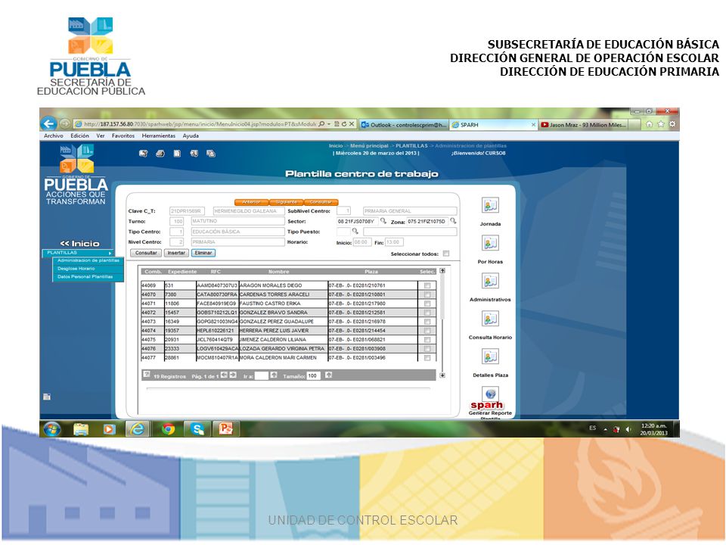The width and height of the screenshot is (726, 545).
Task: Select checkbox for FAUSTINO CASTRO ERIKA
Action: (427, 304)
